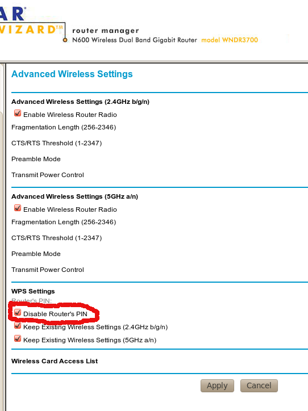Click the Apply button

(x=217, y=385)
